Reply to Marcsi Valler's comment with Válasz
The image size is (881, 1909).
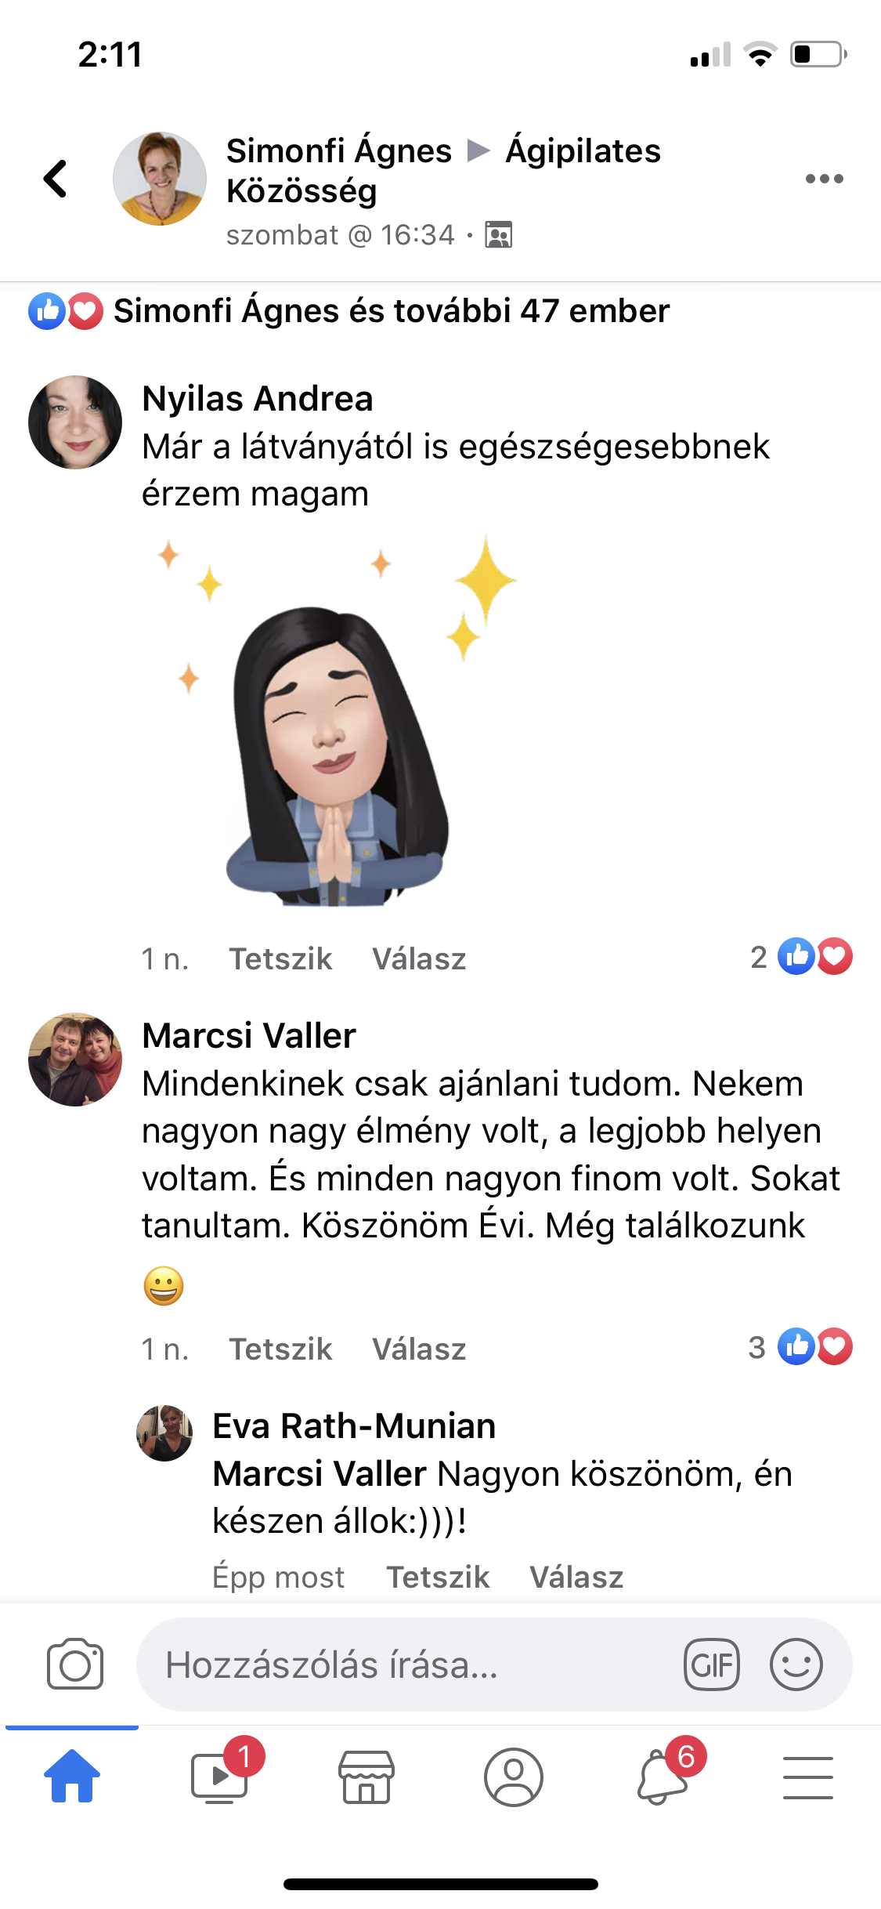[419, 1349]
